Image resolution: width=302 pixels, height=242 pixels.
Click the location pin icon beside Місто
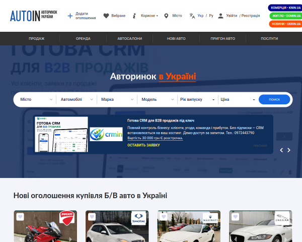[166, 16]
